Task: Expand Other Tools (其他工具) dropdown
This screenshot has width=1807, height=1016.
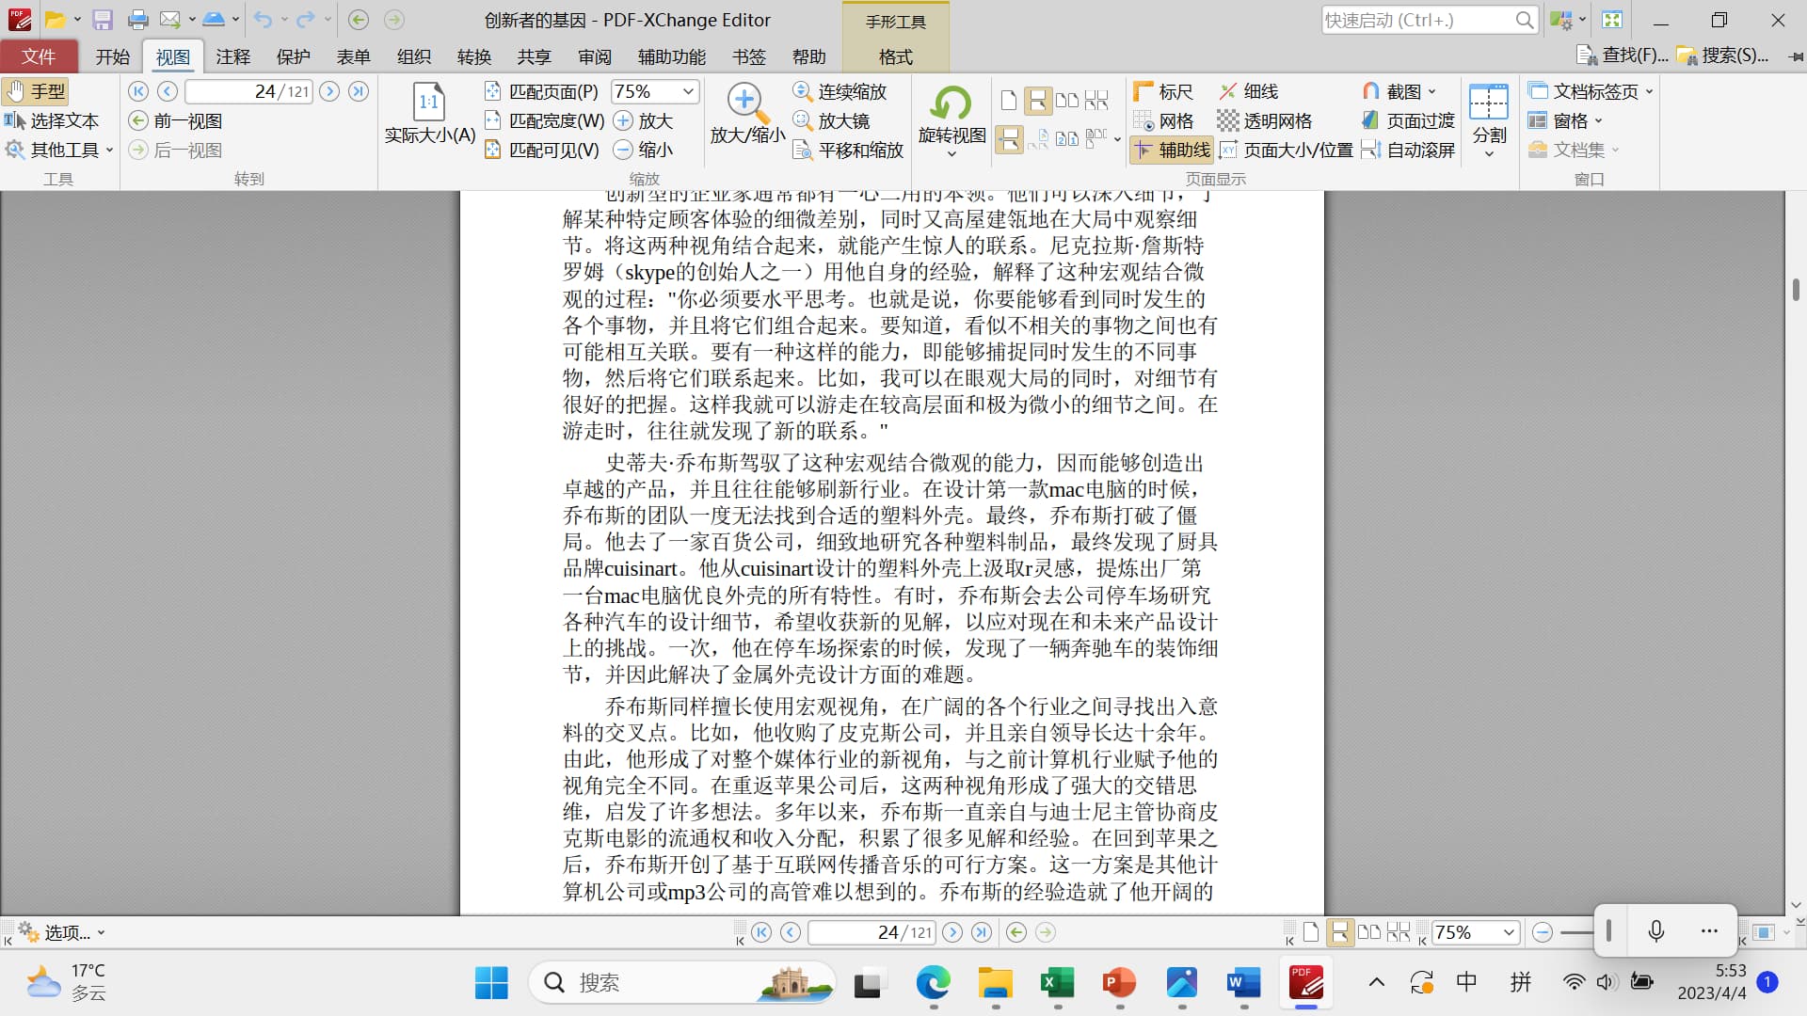Action: pyautogui.click(x=59, y=150)
